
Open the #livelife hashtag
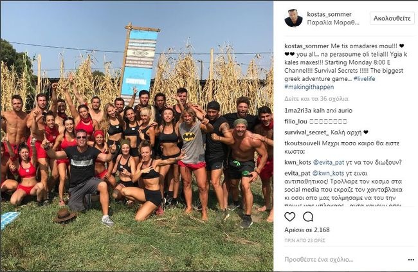click(x=365, y=79)
